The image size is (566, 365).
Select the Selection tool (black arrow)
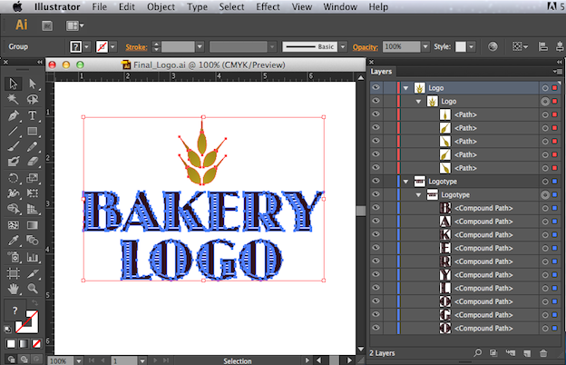(14, 84)
